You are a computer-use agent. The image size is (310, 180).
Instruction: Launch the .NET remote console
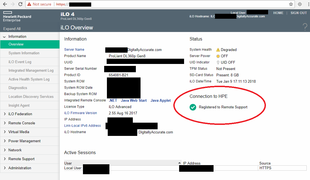(113, 100)
